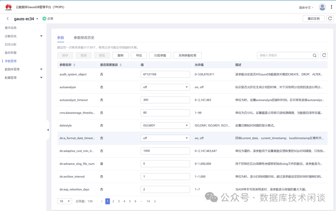Go to page 6
Screen dimensions: 336x211
pos(135,201)
